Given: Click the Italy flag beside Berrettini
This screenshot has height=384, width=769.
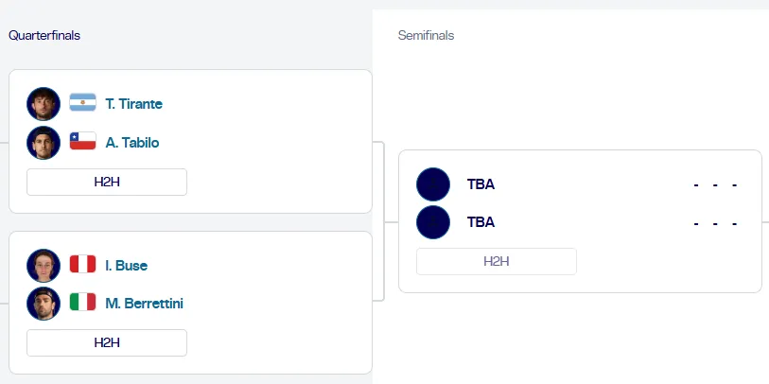Looking at the screenshot, I should [x=83, y=303].
